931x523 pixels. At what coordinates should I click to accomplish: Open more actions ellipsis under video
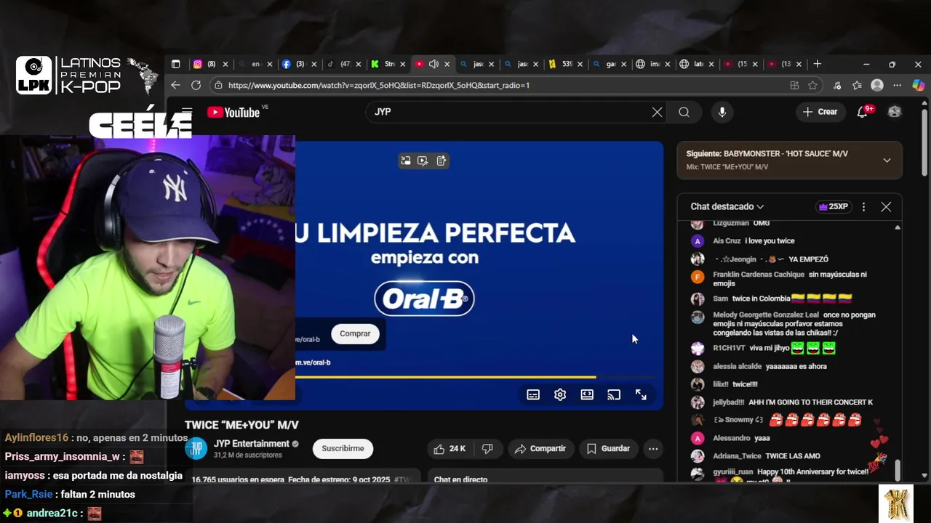click(x=653, y=449)
